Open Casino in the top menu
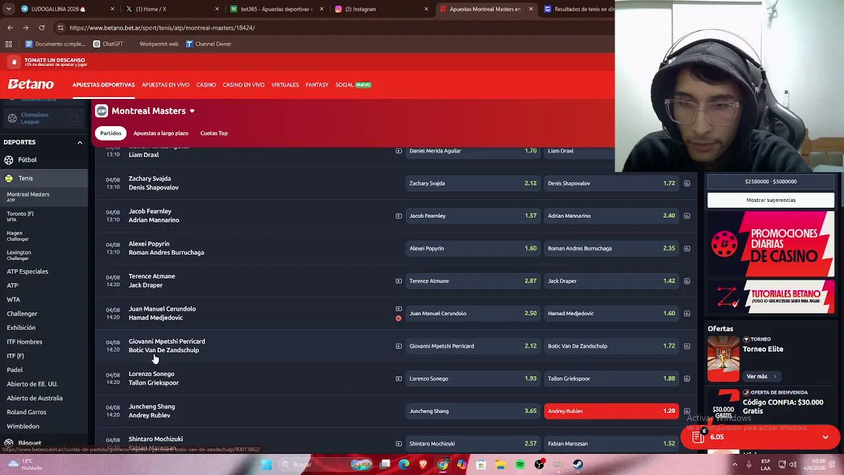Image resolution: width=844 pixels, height=475 pixels. [206, 85]
